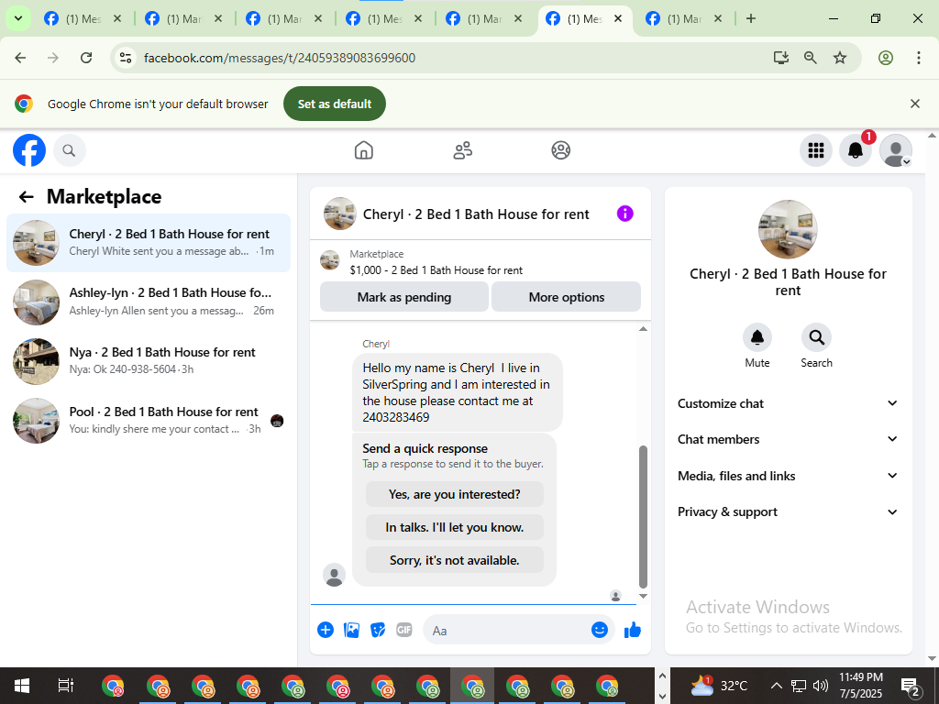Expand Media, files and links section
This screenshot has height=704, width=939.
click(788, 476)
